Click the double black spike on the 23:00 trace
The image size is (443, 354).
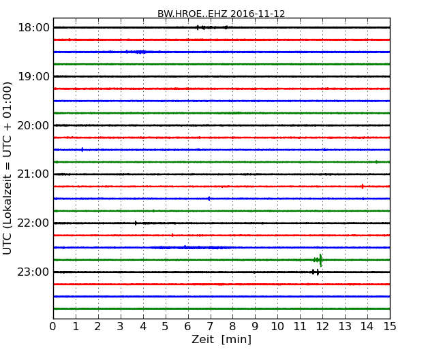316,272
